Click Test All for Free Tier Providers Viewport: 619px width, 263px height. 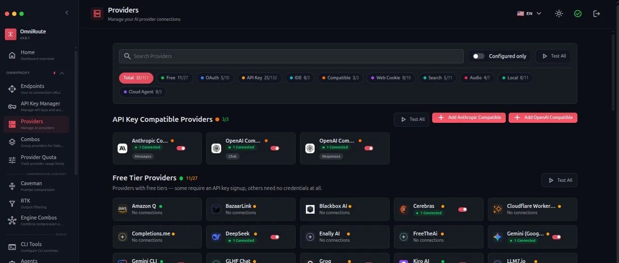(x=559, y=180)
